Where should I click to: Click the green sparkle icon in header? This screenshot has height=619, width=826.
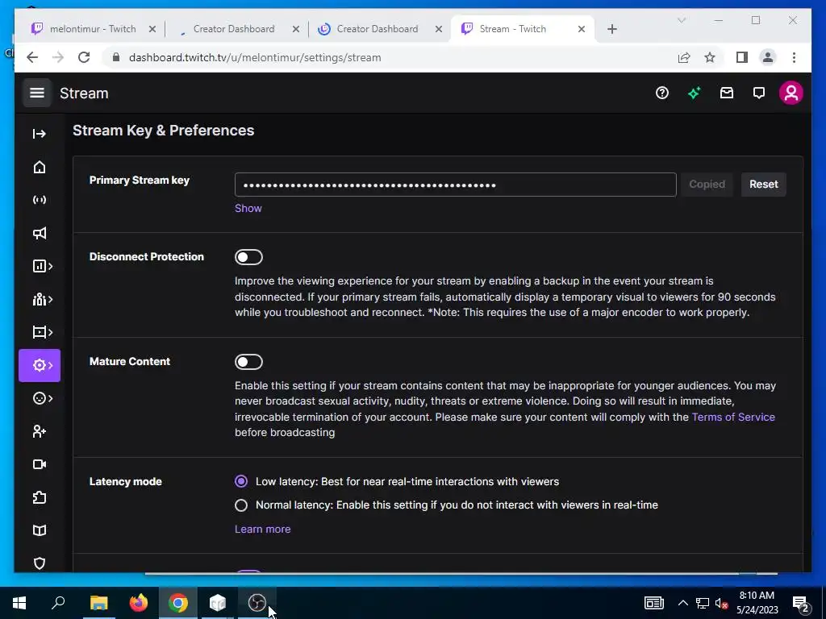point(695,93)
